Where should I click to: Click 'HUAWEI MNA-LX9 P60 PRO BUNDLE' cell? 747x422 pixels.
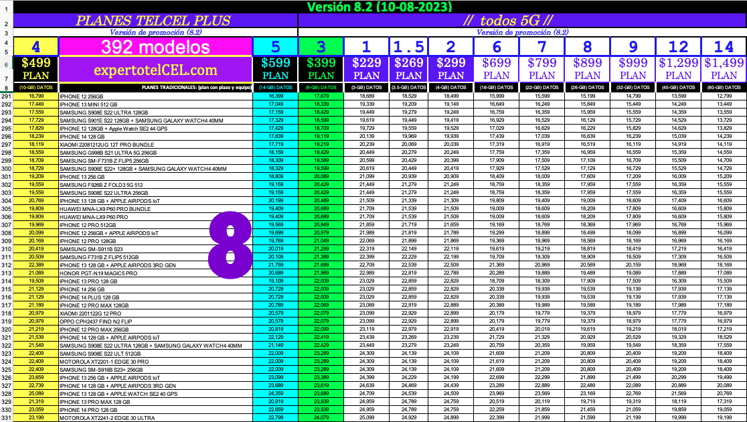click(155, 209)
